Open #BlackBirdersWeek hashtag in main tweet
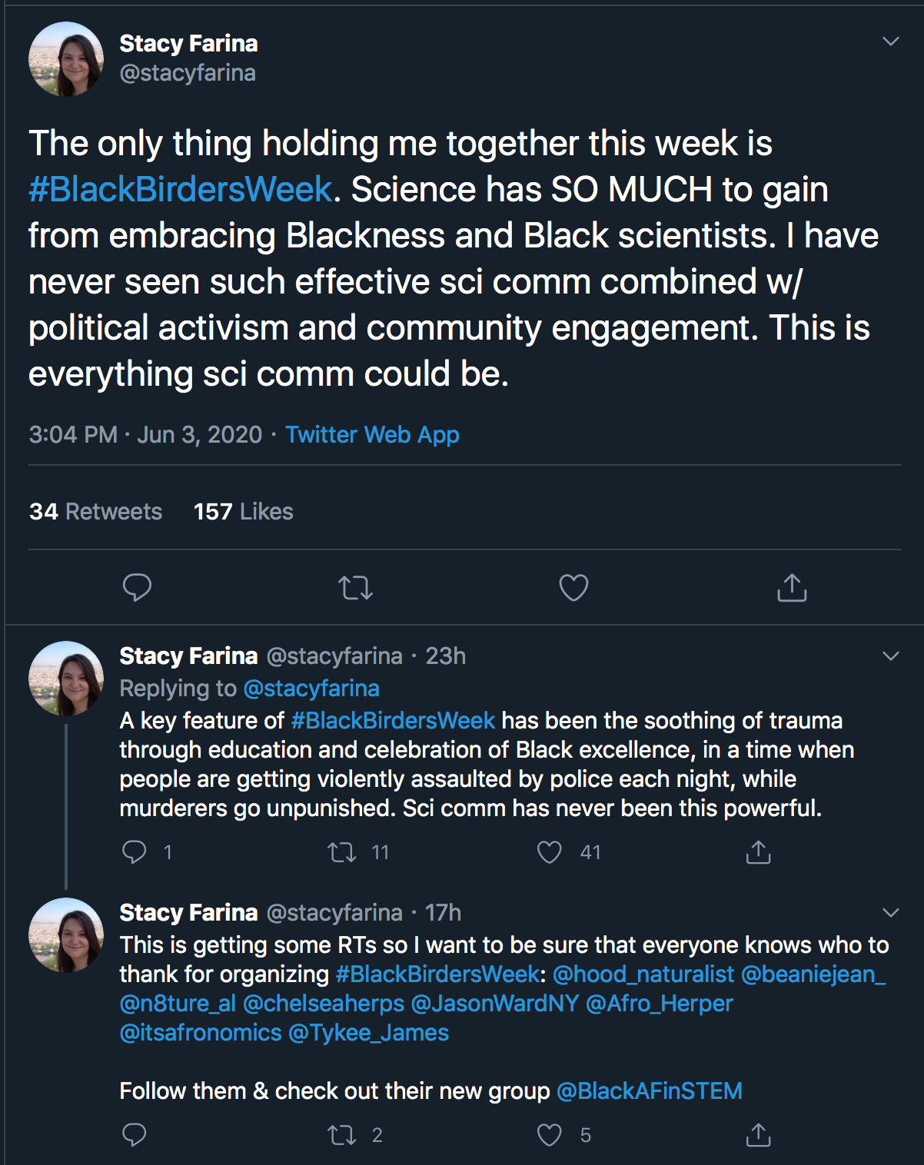The image size is (924, 1165). tap(181, 190)
